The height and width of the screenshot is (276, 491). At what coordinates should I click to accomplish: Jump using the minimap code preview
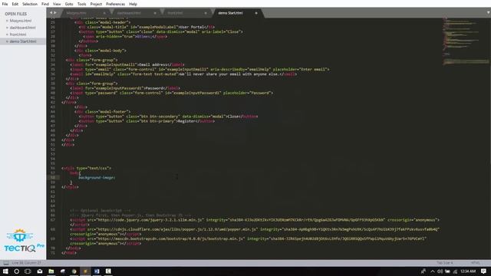[466, 41]
